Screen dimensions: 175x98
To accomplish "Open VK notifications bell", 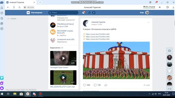I will pyautogui.click(x=83, y=13).
